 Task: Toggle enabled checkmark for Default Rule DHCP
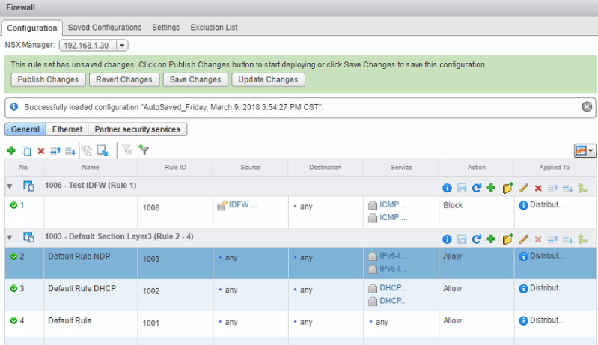[x=13, y=288]
